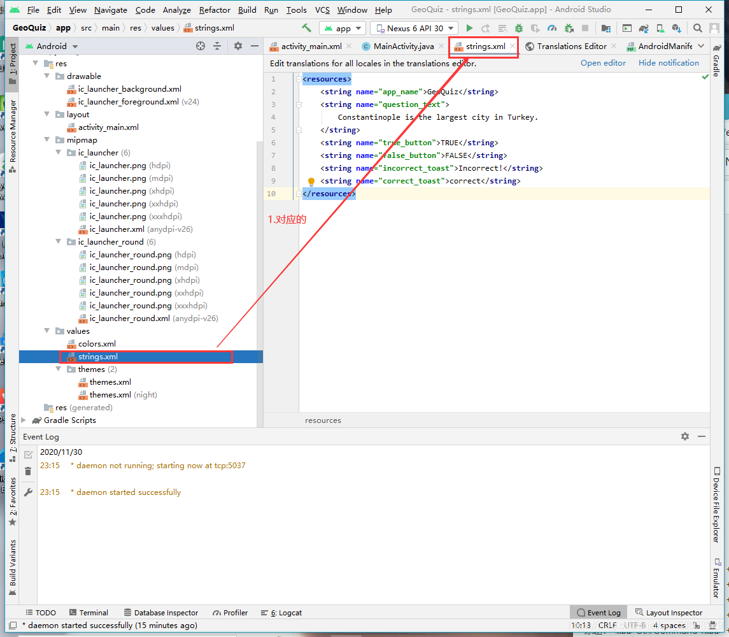
Task: Toggle the Emulator tool window
Action: click(x=716, y=578)
